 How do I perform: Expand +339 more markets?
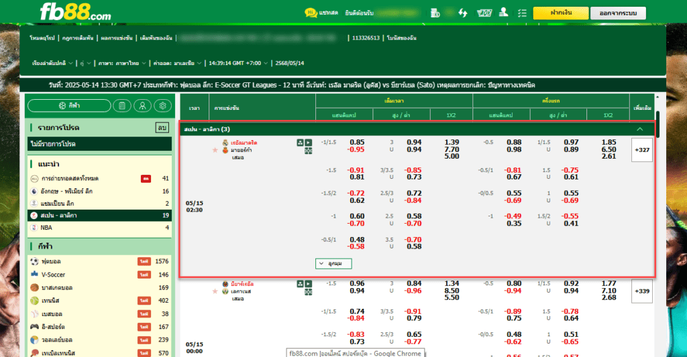click(642, 291)
